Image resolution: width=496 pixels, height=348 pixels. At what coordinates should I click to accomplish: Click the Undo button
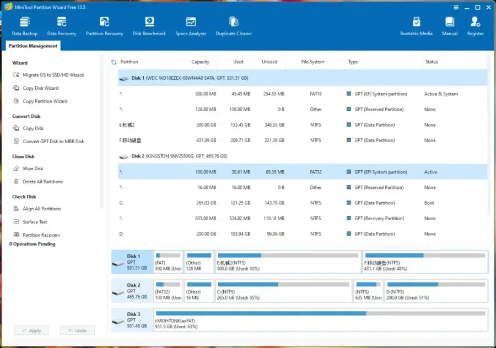pos(77,330)
